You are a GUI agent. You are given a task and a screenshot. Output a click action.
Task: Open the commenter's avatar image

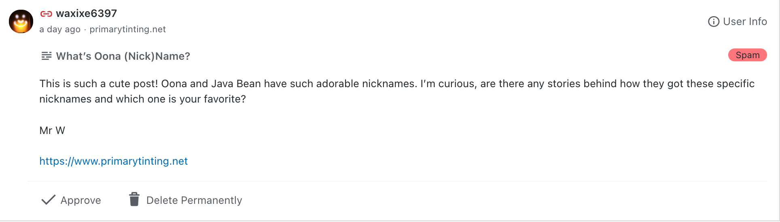[x=21, y=21]
